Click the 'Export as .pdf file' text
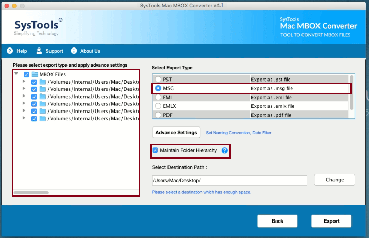The image size is (369, 238). pos(271,115)
